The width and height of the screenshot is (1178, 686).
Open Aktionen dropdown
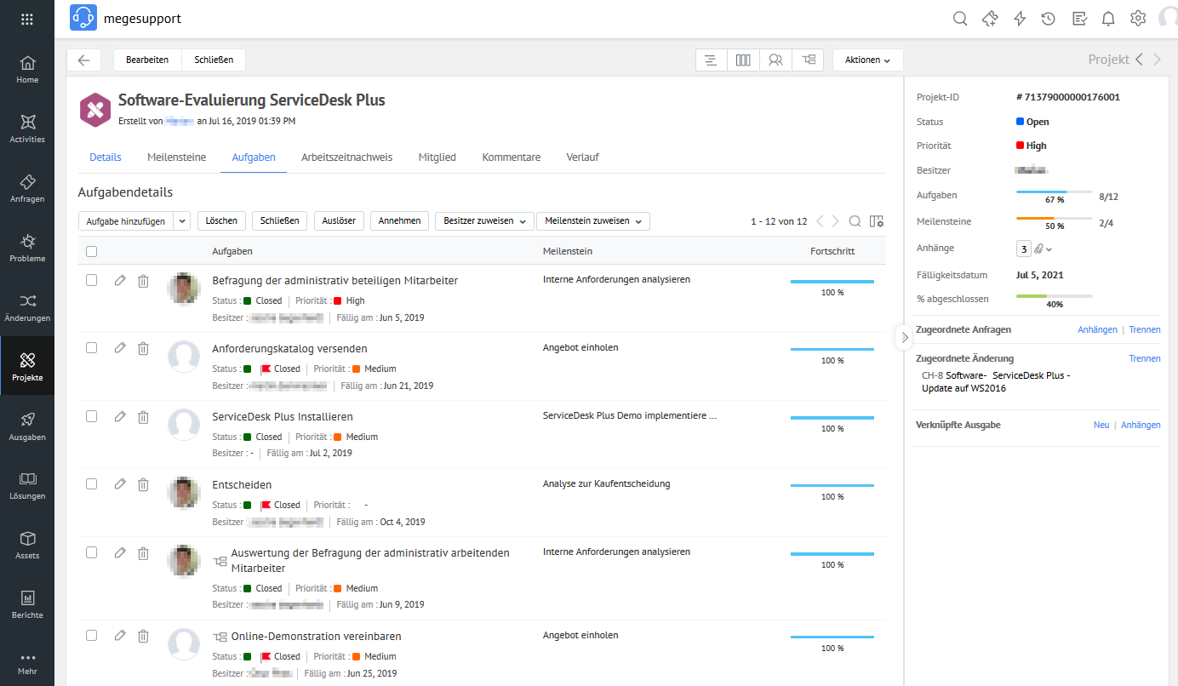pyautogui.click(x=868, y=60)
